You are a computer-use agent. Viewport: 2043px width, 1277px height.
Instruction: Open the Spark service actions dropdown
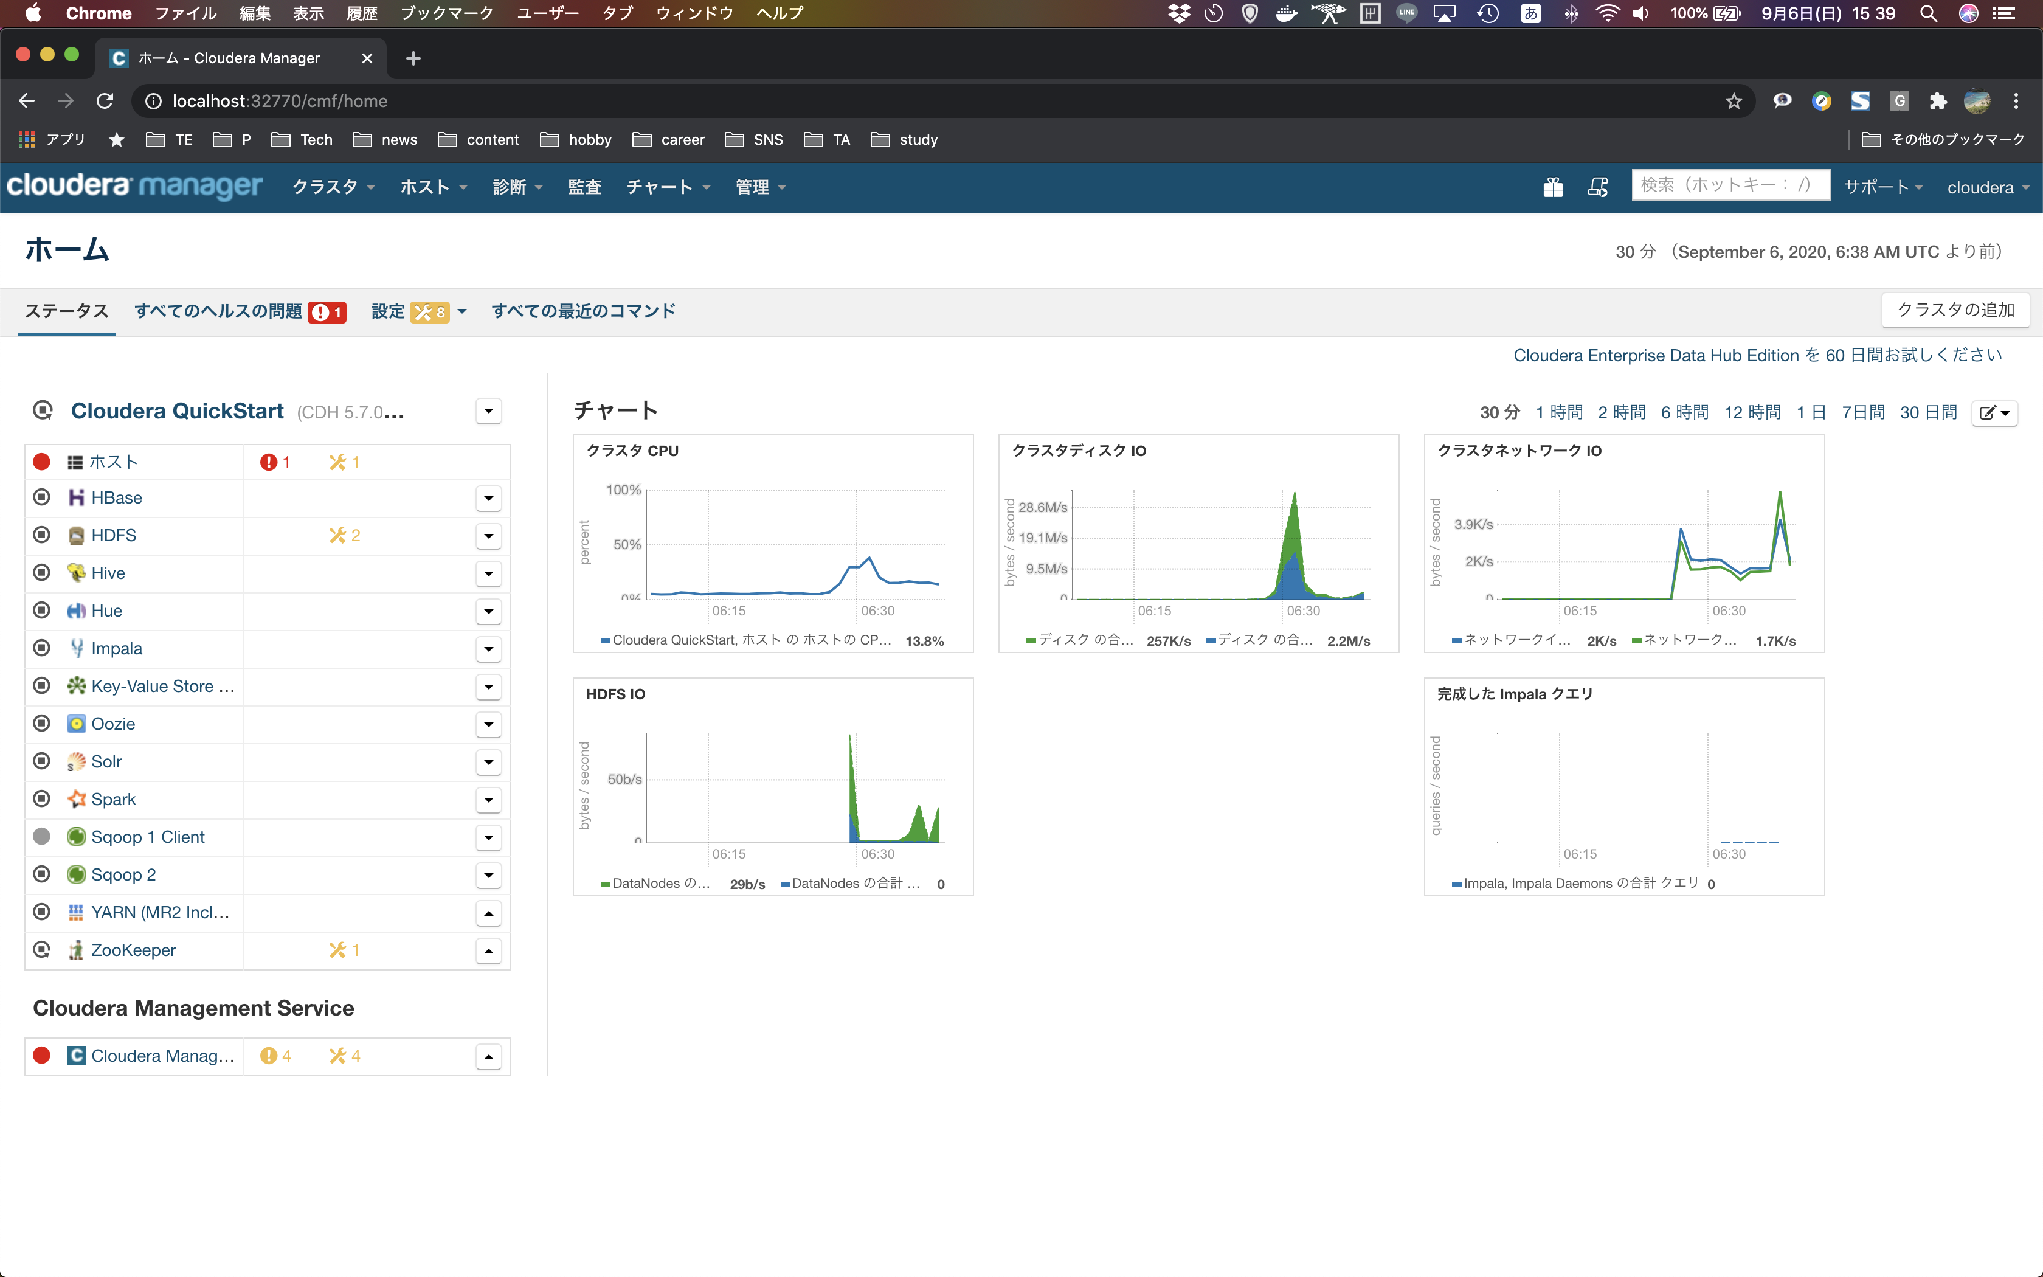coord(489,800)
